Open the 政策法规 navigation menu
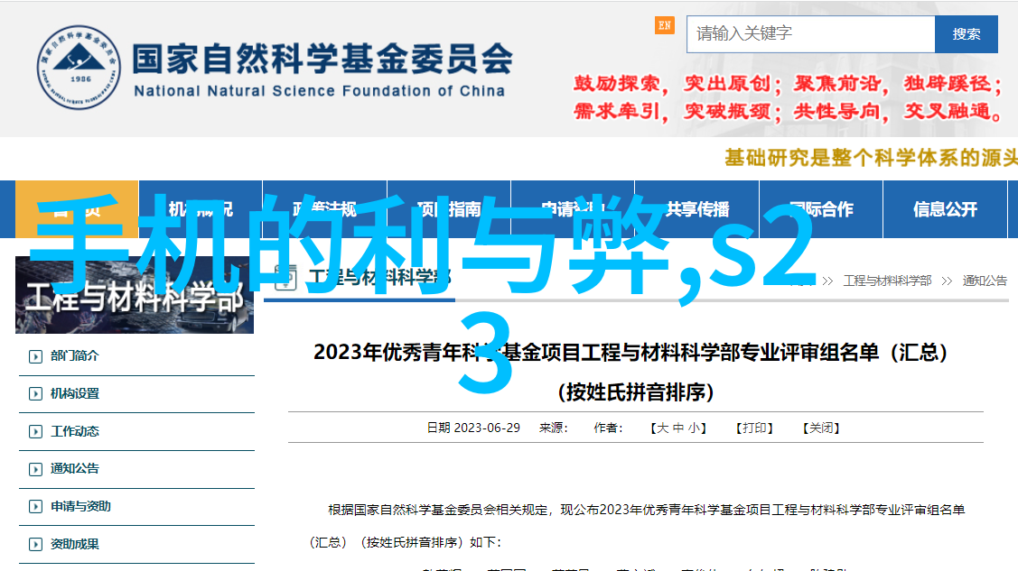Viewport: 1018px width, 571px height. 324,209
